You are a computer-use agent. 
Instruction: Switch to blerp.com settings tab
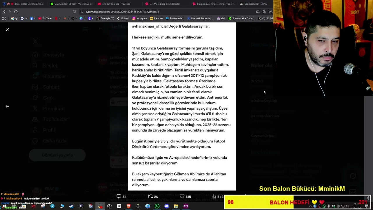point(213,4)
